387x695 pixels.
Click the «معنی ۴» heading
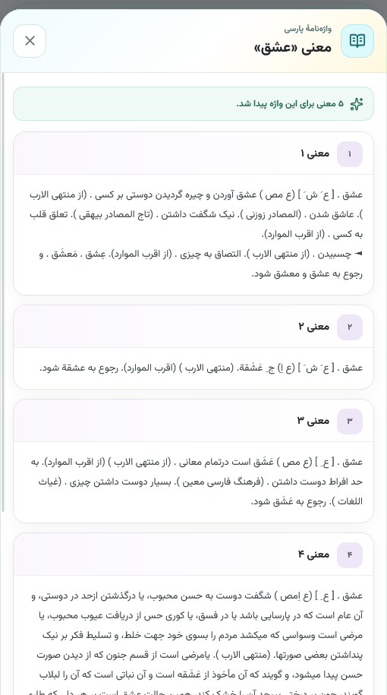click(x=313, y=554)
